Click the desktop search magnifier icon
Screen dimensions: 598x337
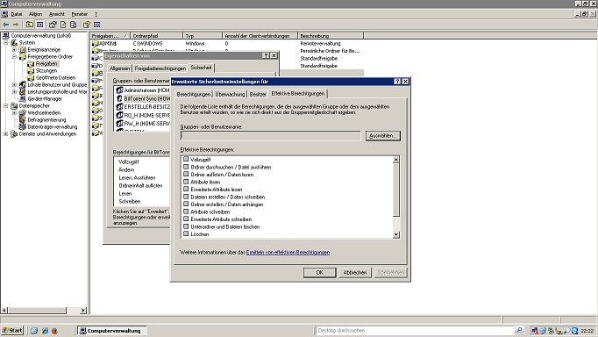point(519,330)
